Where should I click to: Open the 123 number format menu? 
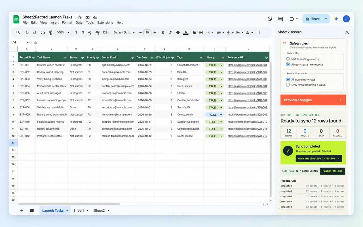coord(105,32)
